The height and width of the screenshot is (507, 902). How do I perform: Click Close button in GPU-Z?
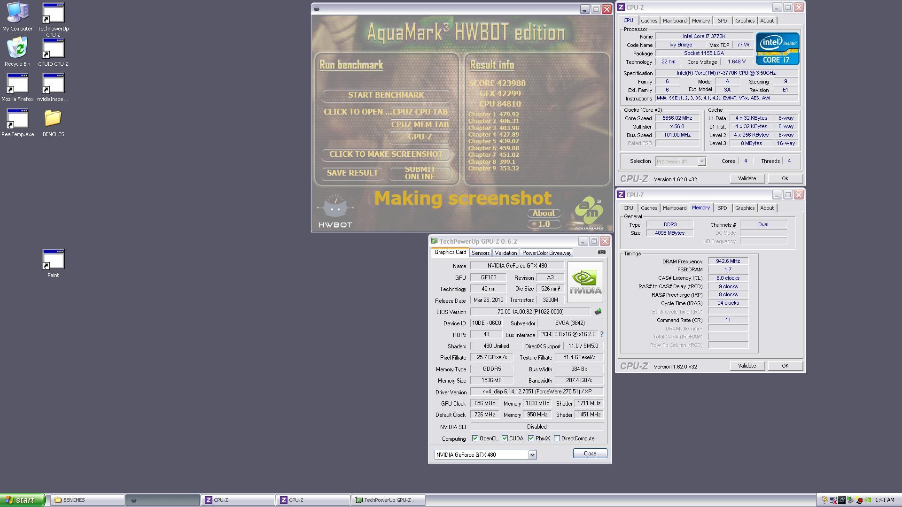[590, 453]
